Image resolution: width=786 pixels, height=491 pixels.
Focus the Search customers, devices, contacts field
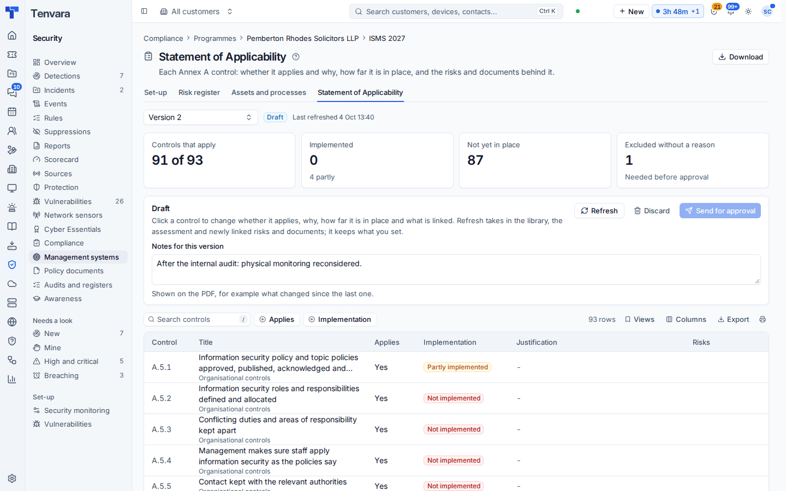(x=456, y=11)
